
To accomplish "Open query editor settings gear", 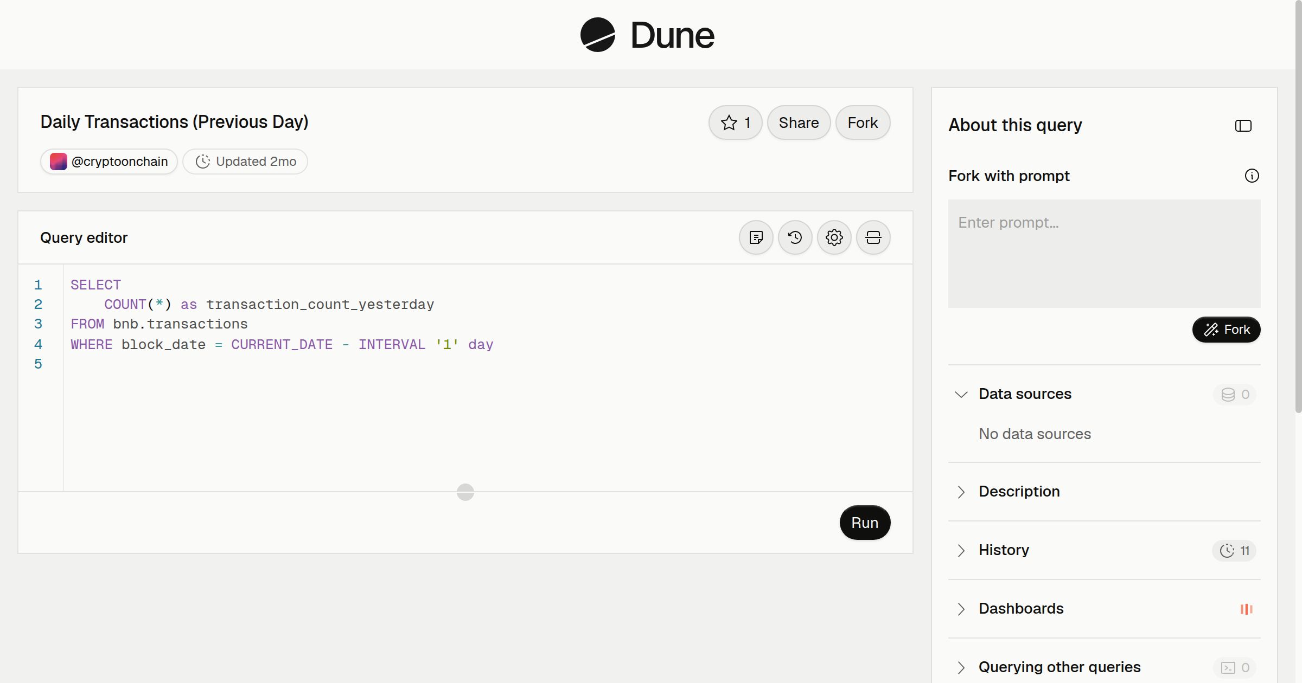I will point(834,237).
